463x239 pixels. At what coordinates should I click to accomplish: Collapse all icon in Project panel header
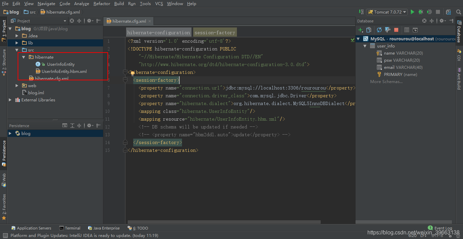(79, 21)
